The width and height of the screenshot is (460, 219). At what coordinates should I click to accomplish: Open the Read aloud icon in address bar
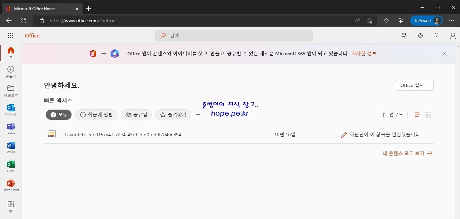click(x=357, y=21)
